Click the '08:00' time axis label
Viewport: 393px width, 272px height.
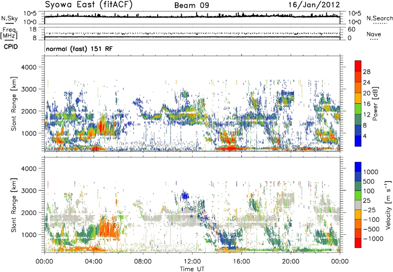coord(143,262)
